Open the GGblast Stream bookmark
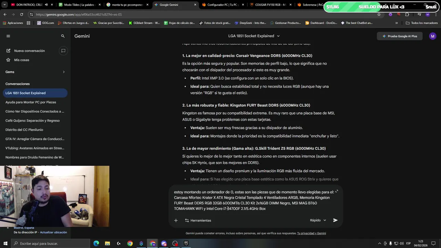Image resolution: width=441 pixels, height=248 pixels. pyautogui.click(x=144, y=23)
